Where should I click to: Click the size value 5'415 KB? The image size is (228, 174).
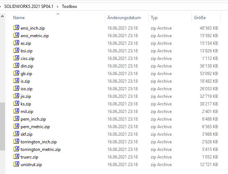pos(210,149)
